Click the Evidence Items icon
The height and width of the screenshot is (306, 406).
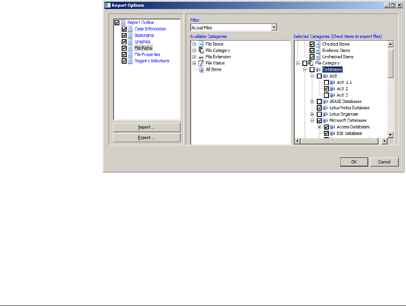(x=318, y=50)
